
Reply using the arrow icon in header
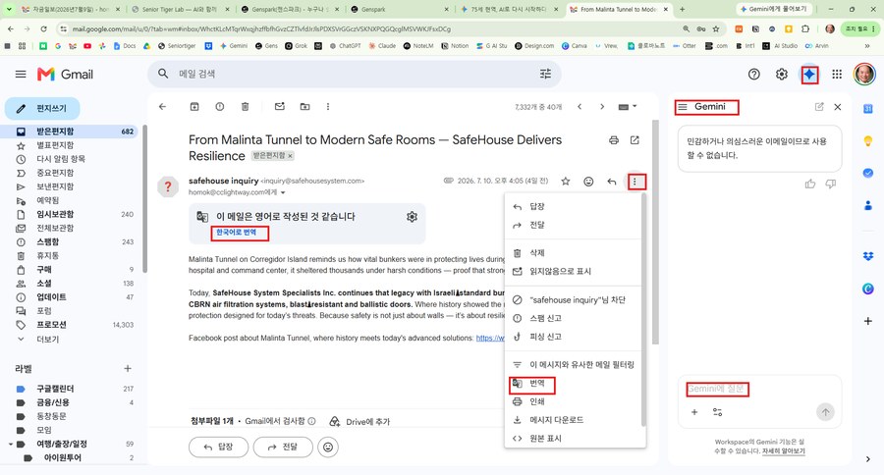(612, 182)
